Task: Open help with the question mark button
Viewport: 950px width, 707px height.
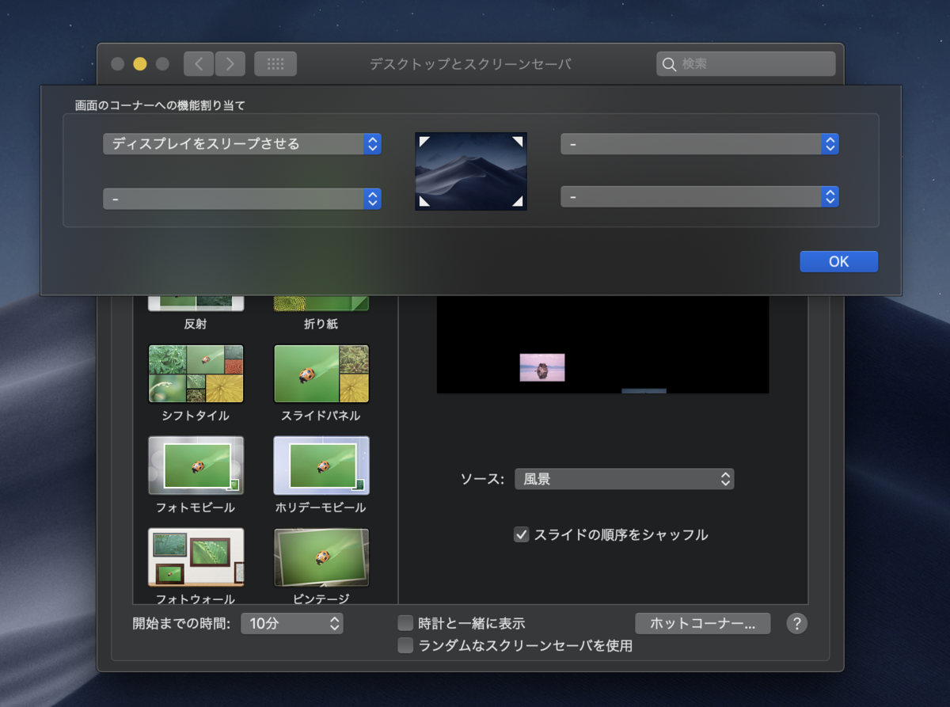Action: [x=797, y=623]
